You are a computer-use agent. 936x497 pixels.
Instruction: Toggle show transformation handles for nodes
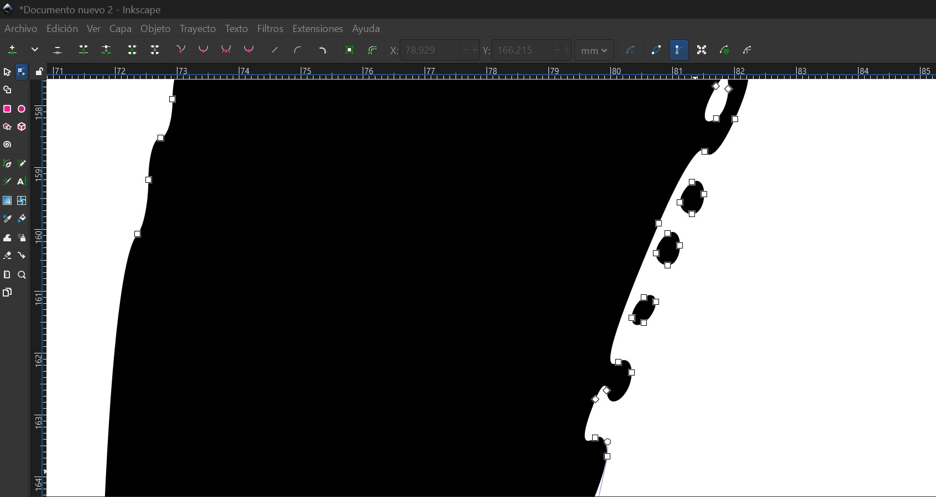pos(702,50)
